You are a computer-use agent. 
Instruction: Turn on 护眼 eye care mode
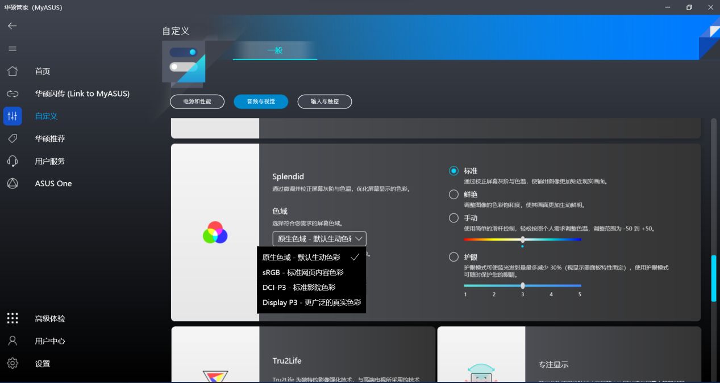(453, 257)
